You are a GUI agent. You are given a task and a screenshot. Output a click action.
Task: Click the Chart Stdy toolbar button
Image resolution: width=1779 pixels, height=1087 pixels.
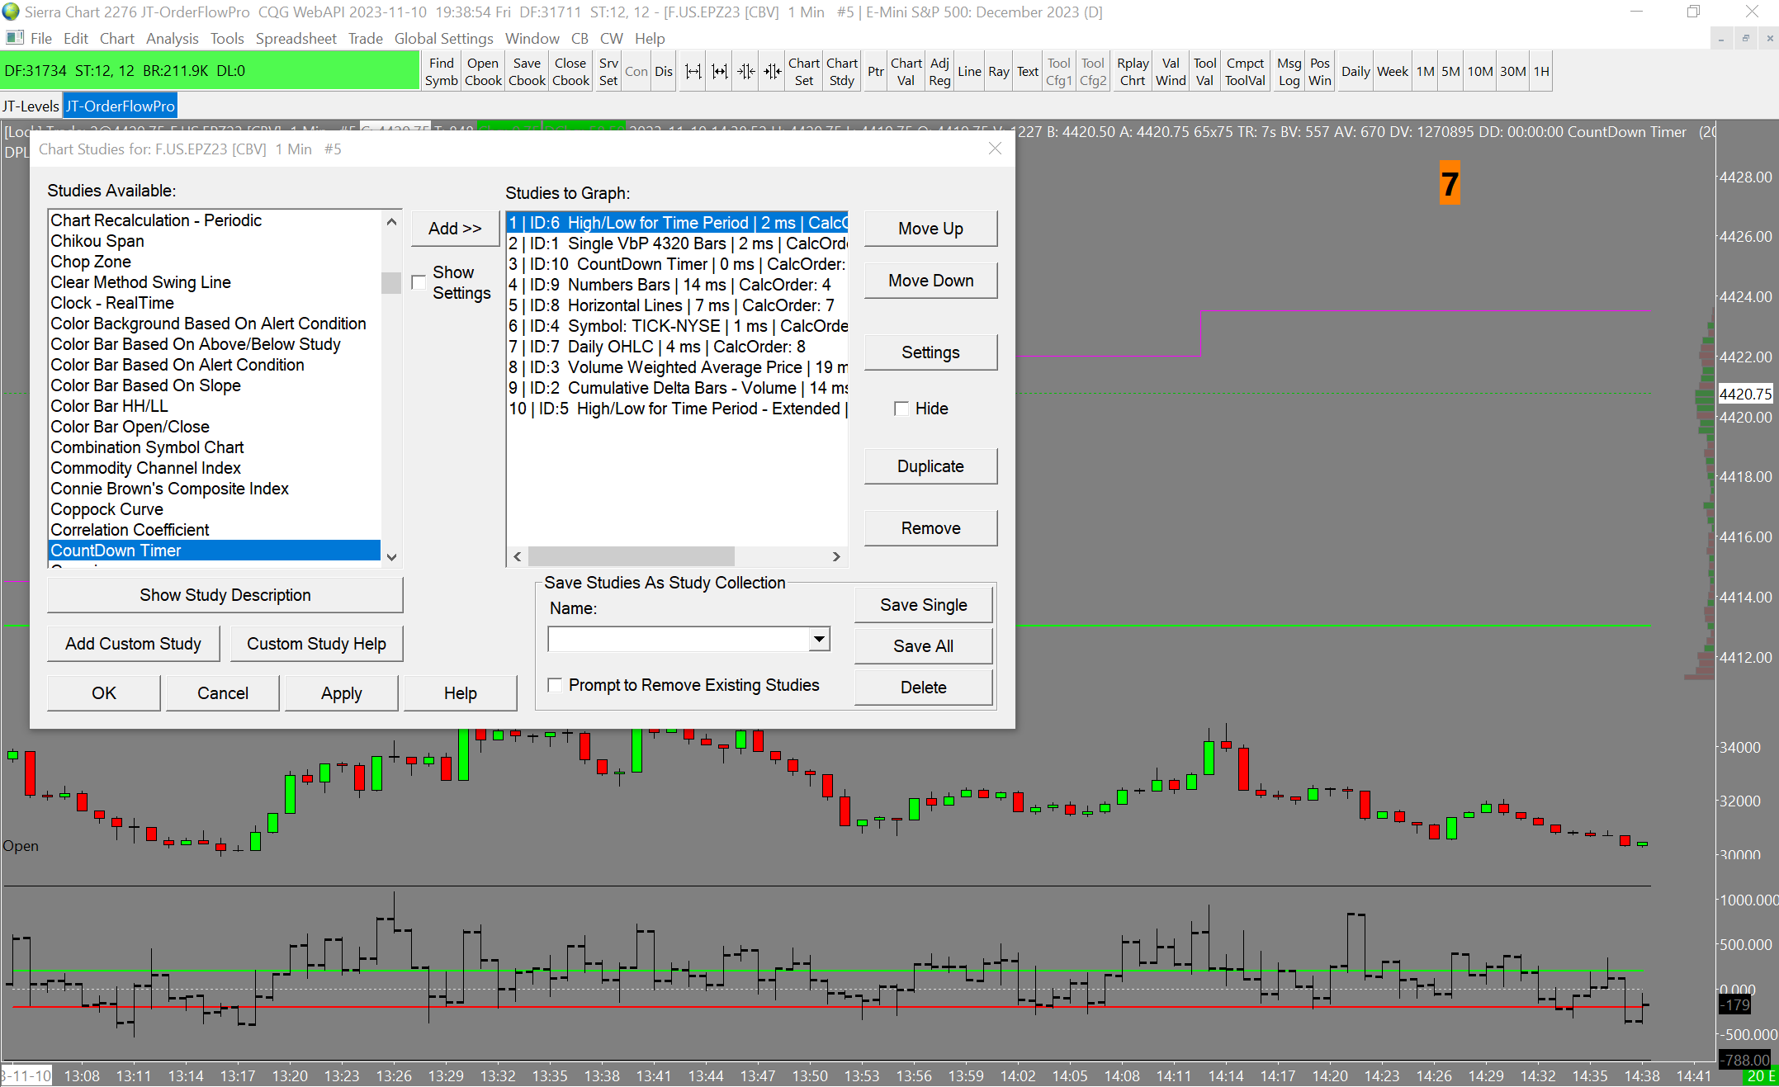pyautogui.click(x=841, y=72)
